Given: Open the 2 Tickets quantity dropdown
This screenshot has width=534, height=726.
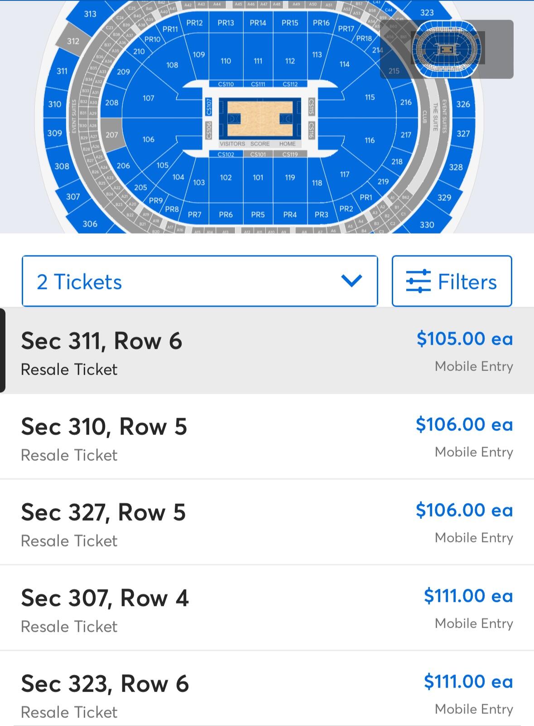Looking at the screenshot, I should [x=199, y=281].
